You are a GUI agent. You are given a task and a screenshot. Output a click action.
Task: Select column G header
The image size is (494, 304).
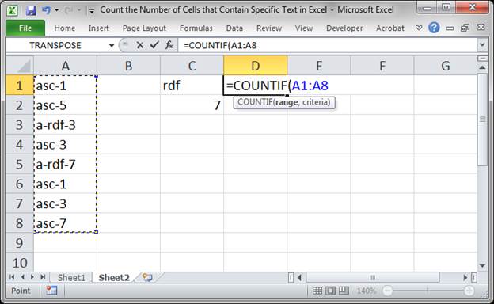pyautogui.click(x=446, y=66)
